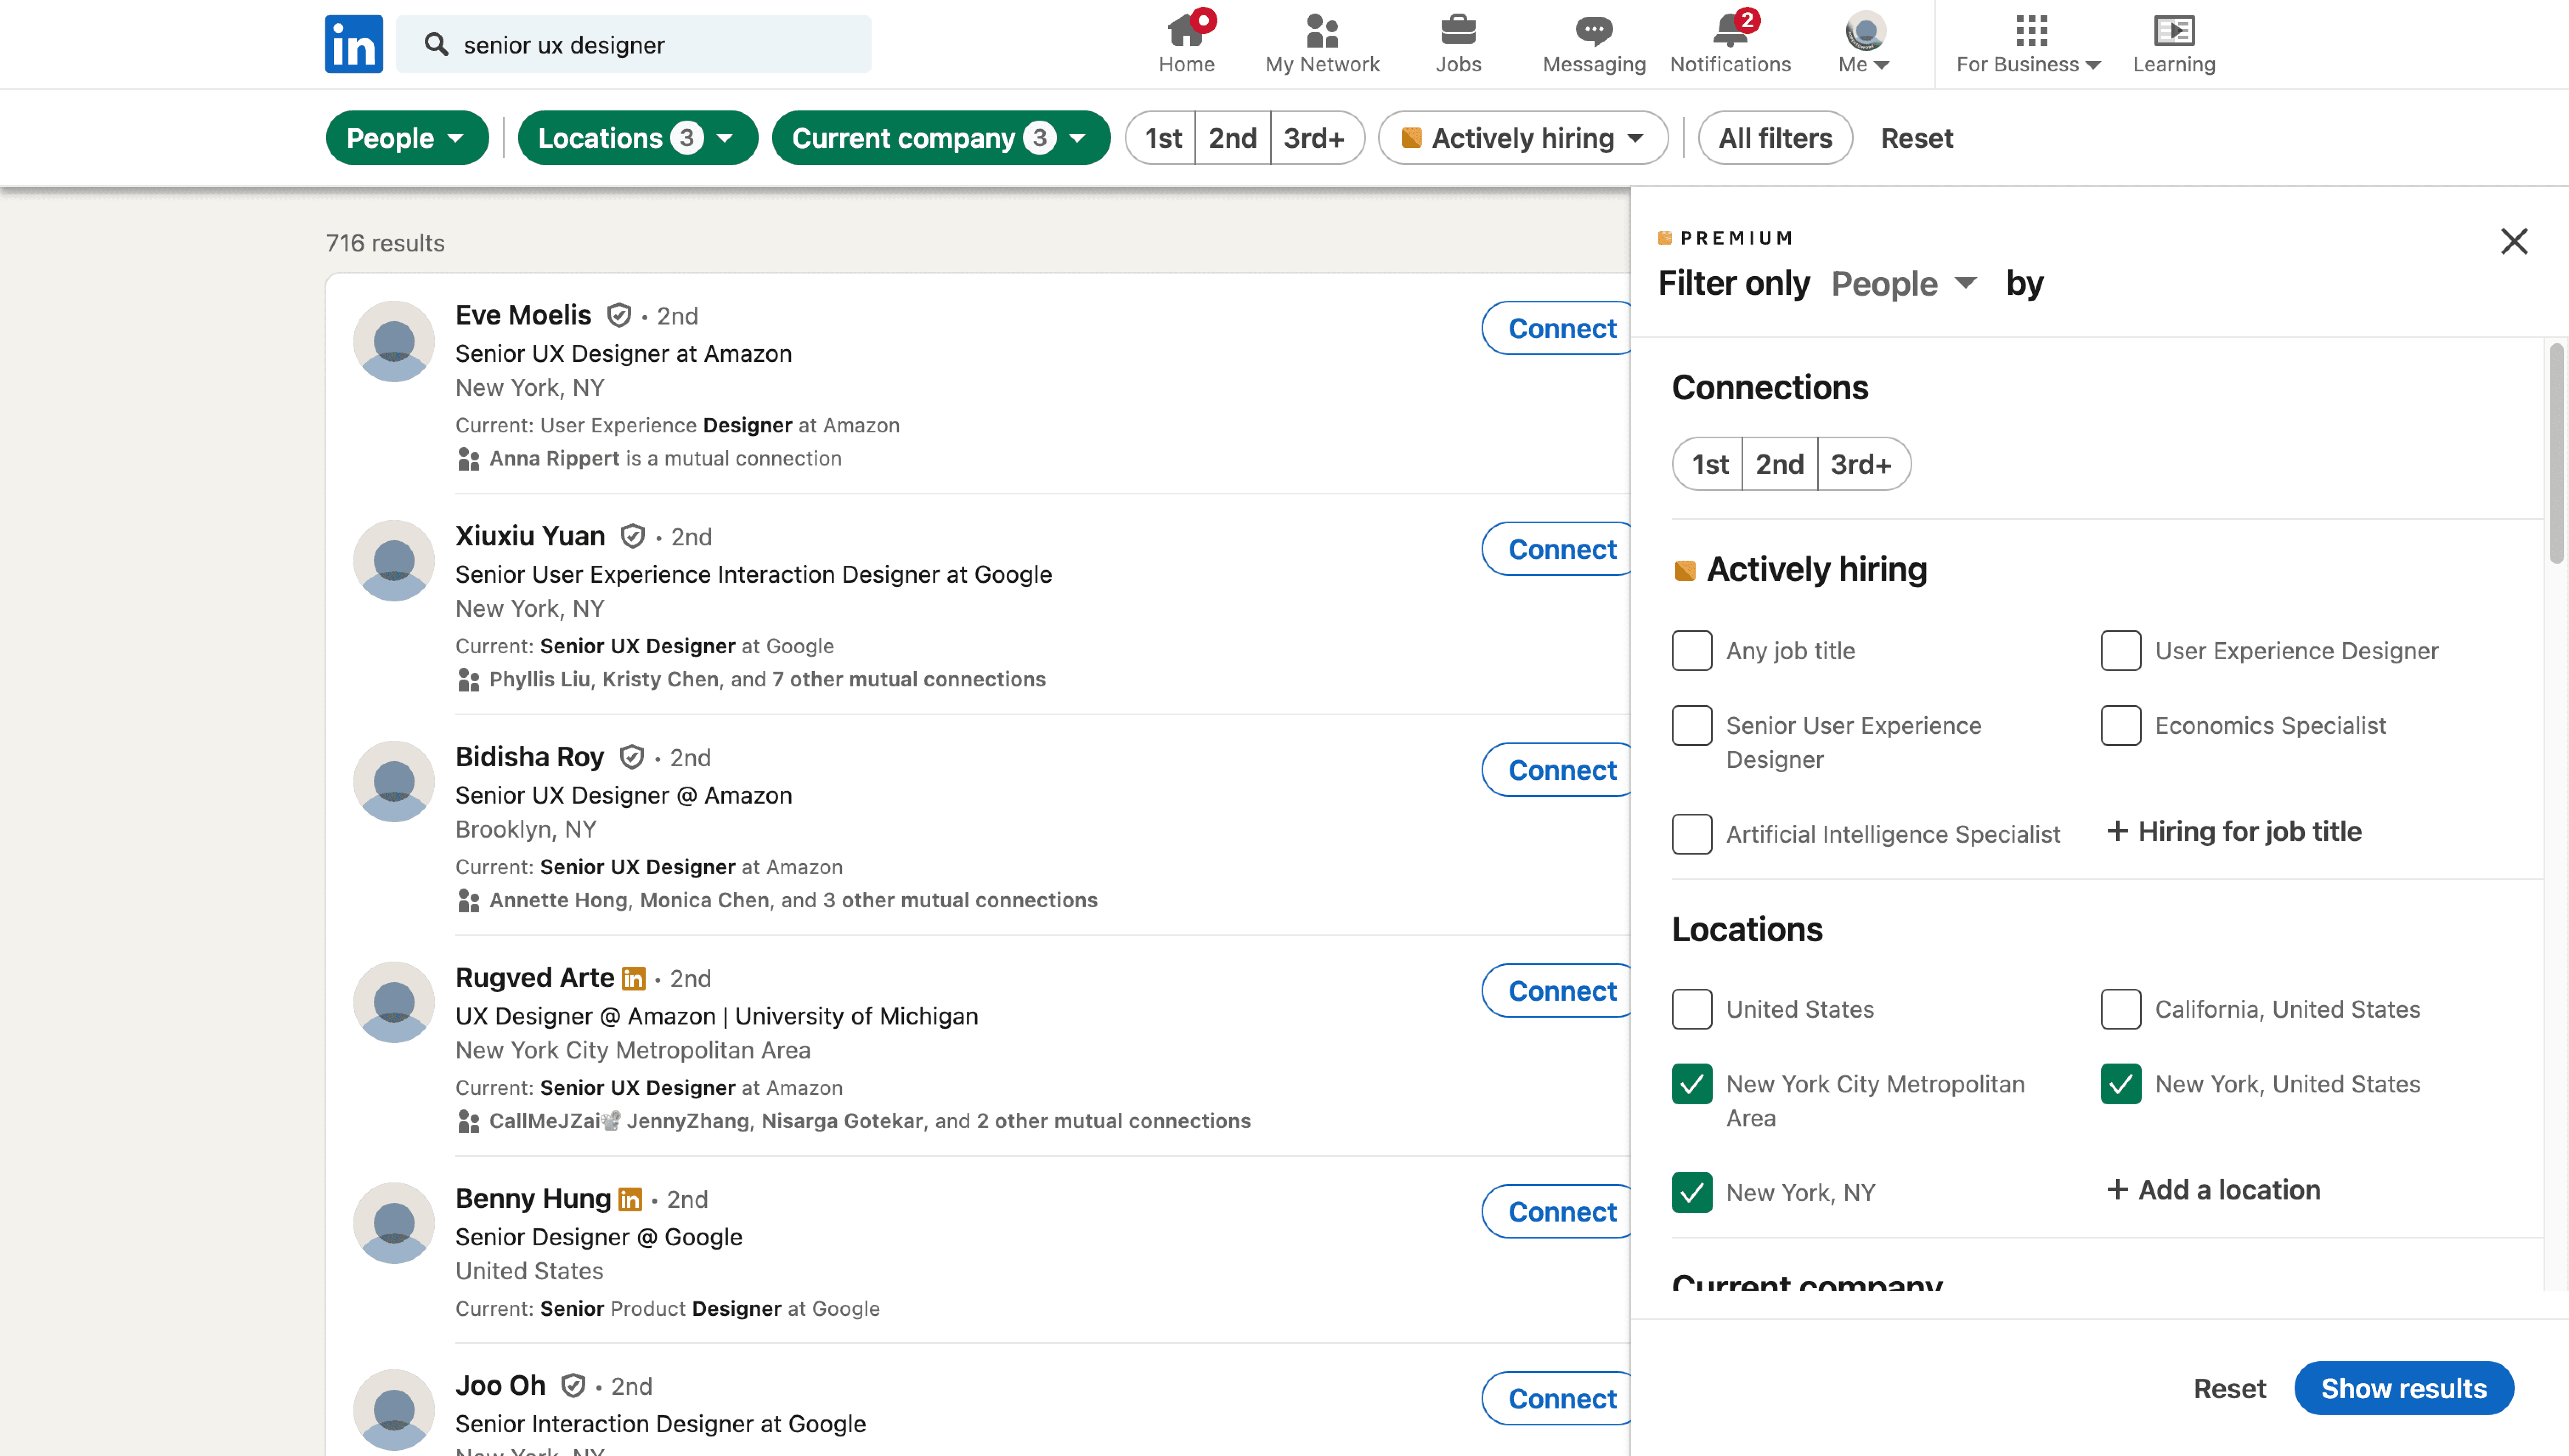Open Bidisha Roy profile photo

coord(394,782)
